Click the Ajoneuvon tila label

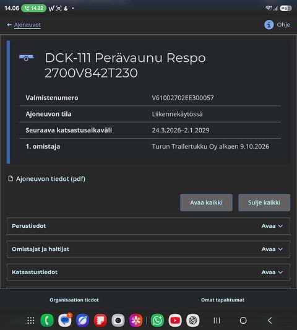[49, 114]
